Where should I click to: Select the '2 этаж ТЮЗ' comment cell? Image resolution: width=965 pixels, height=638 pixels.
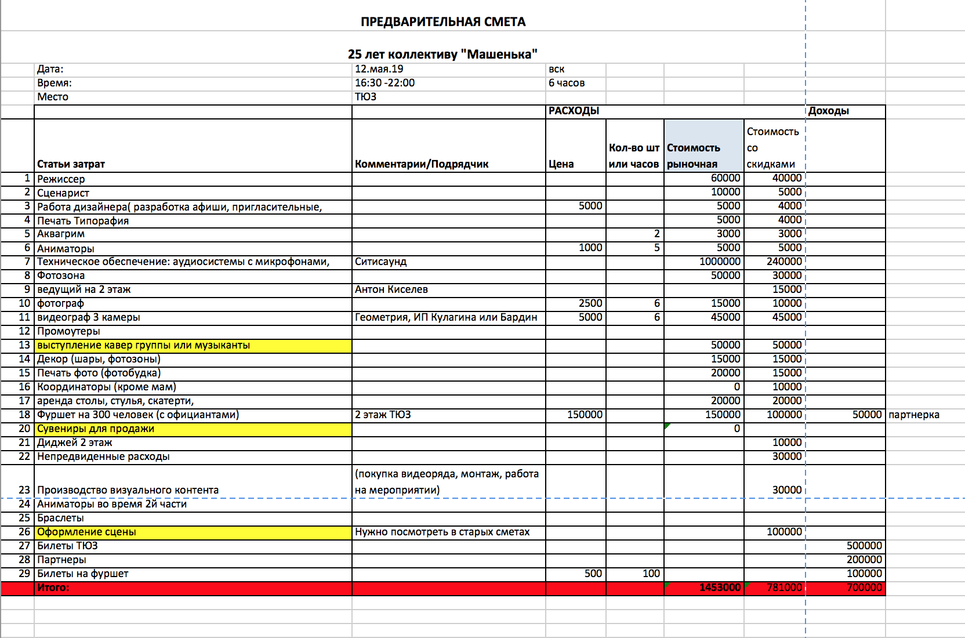[x=449, y=415]
